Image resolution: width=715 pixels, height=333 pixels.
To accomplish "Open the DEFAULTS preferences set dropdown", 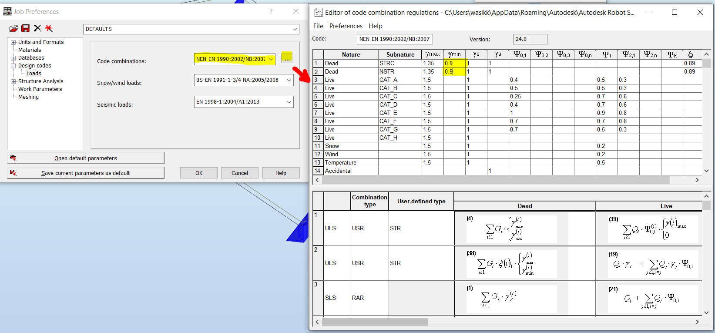I will pyautogui.click(x=295, y=29).
